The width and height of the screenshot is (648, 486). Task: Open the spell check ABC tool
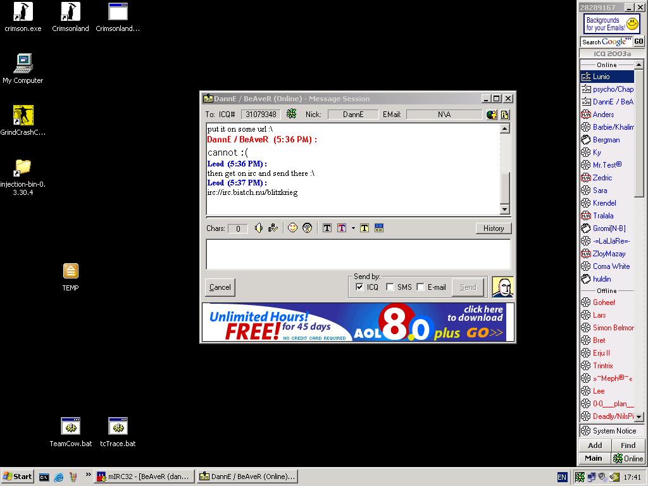click(273, 228)
